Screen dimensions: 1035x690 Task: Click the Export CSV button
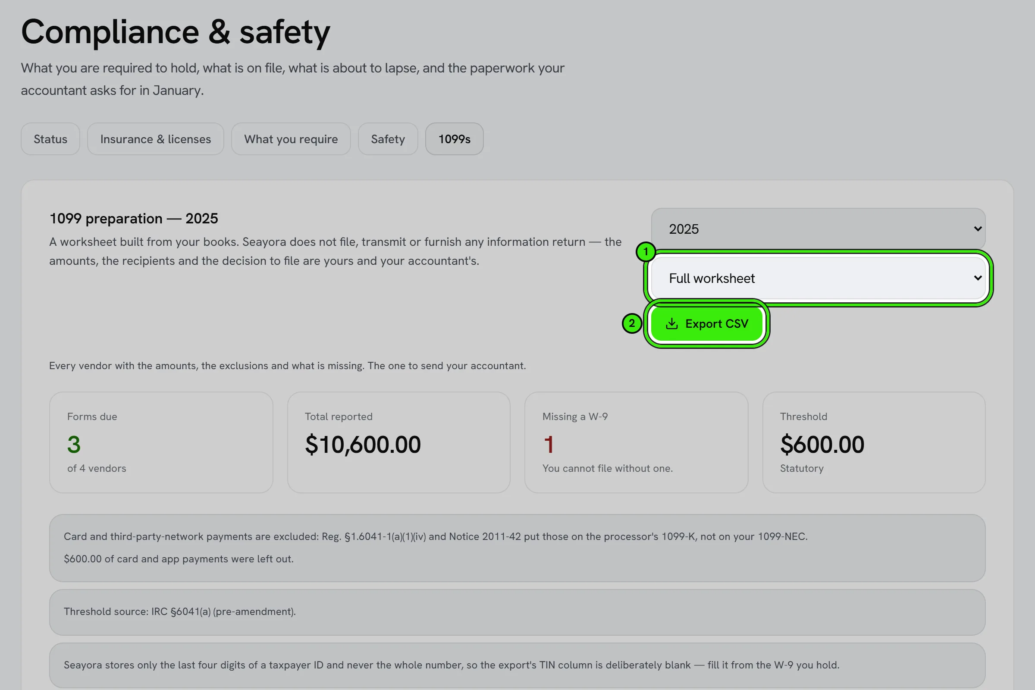click(x=706, y=323)
